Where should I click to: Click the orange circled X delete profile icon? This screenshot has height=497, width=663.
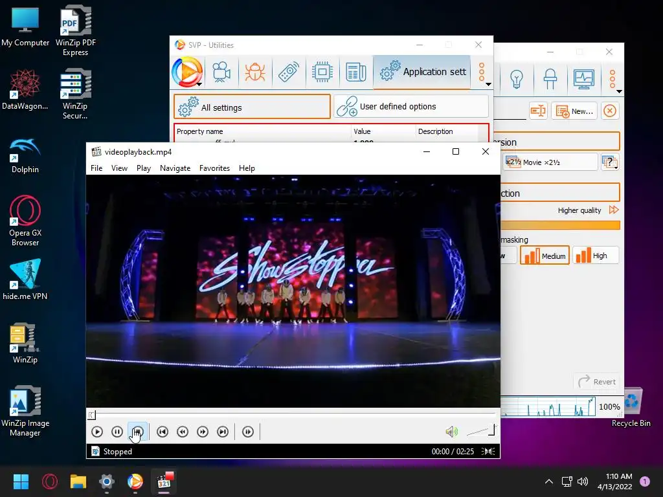(610, 111)
